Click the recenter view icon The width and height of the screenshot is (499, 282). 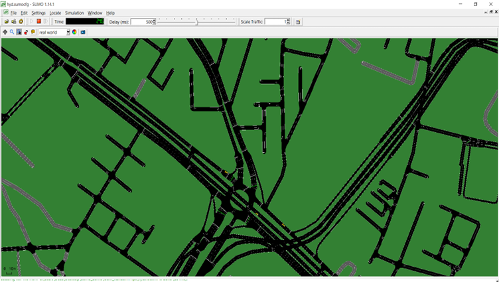point(5,32)
